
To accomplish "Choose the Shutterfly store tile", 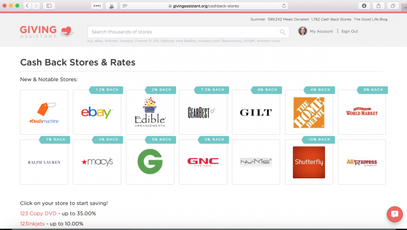I will (x=309, y=162).
